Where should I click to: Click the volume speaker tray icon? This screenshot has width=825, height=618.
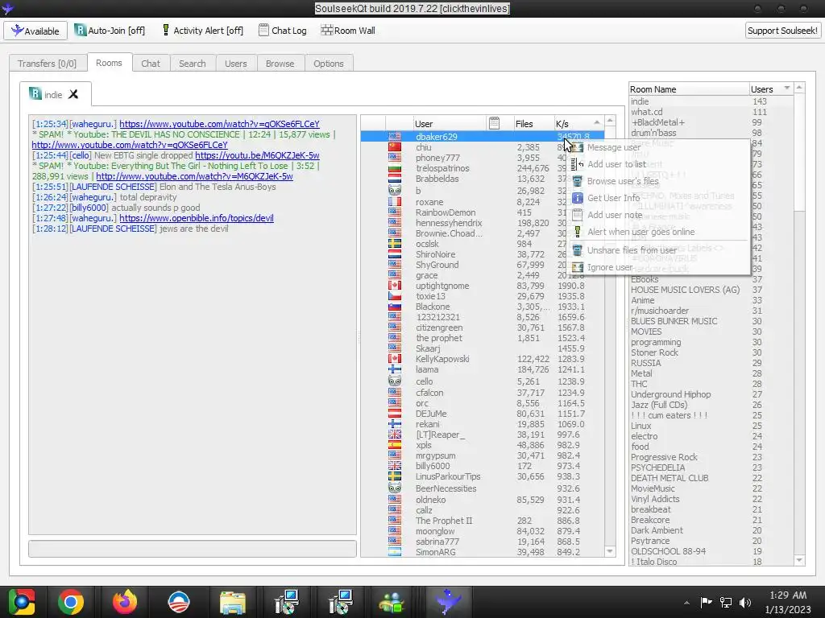(x=745, y=602)
